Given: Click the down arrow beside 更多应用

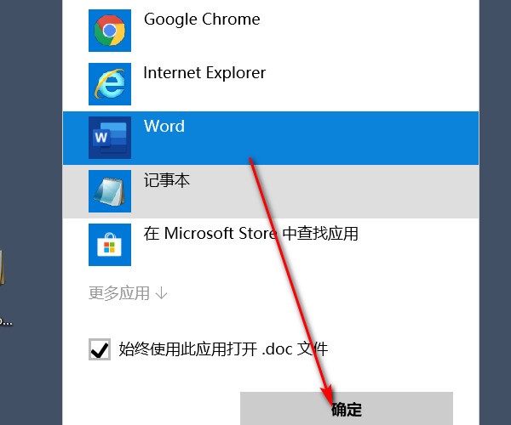Looking at the screenshot, I should [161, 293].
